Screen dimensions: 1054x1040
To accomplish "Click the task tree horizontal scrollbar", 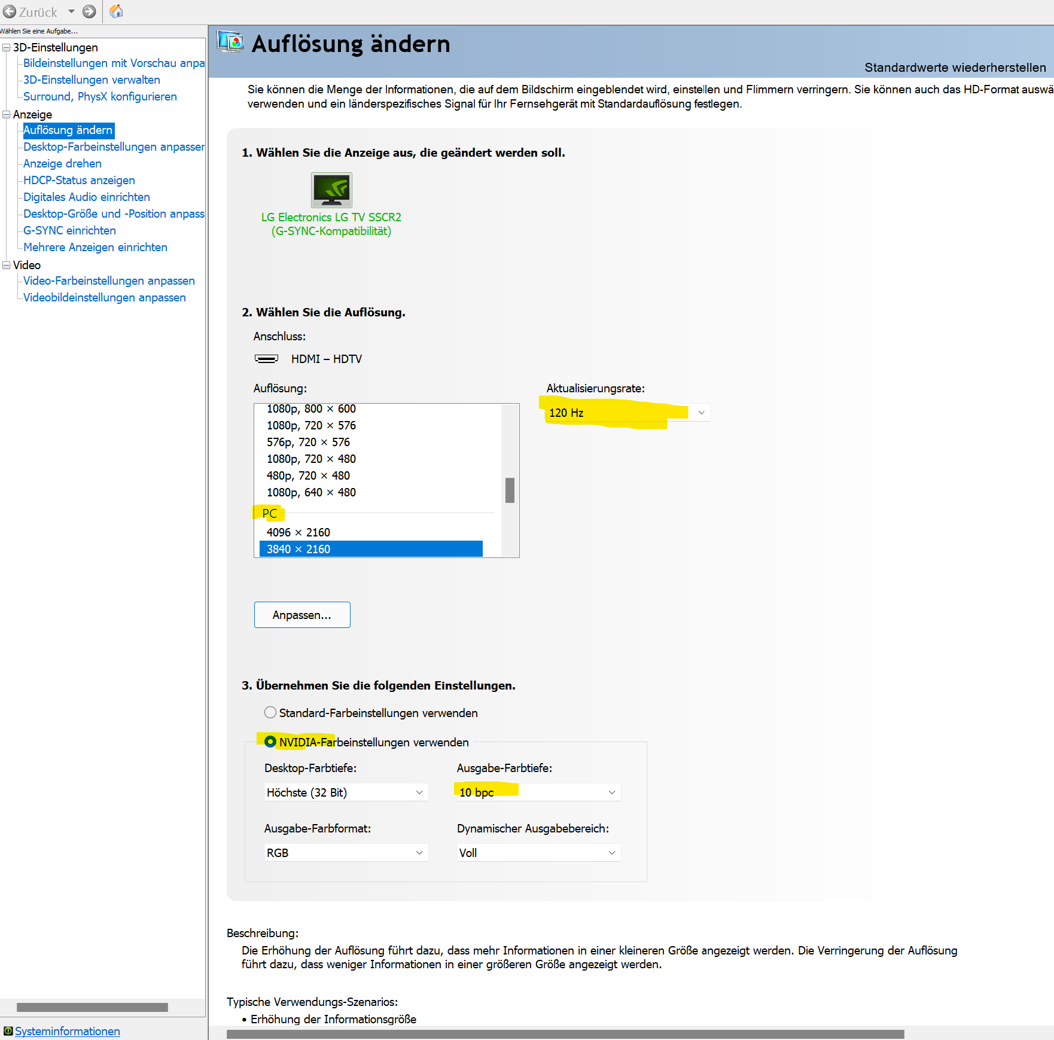I will (x=92, y=1007).
